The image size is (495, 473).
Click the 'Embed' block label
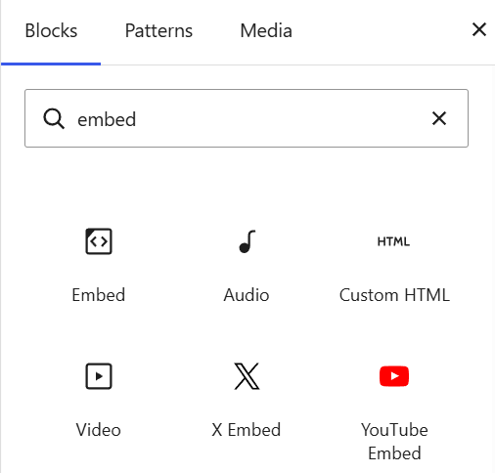(x=99, y=295)
